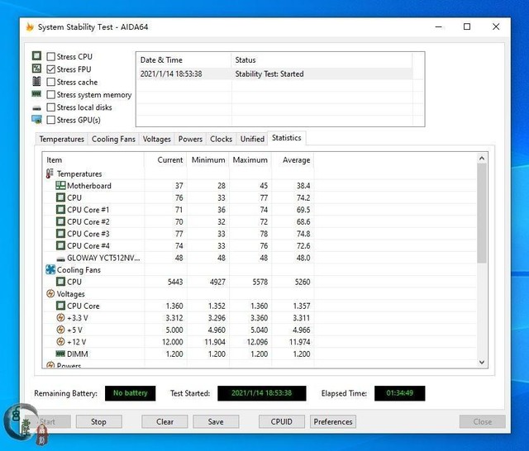Click the Item column header
Viewport: 529px width, 451px height.
point(93,159)
